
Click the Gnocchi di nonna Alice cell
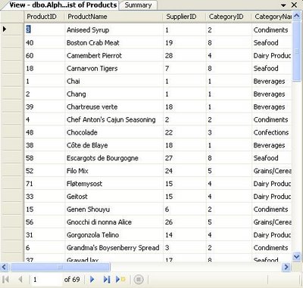[x=114, y=222]
